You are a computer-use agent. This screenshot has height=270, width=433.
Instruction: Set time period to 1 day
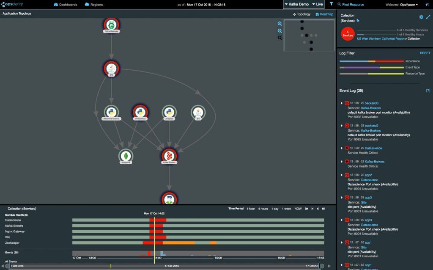(275, 209)
